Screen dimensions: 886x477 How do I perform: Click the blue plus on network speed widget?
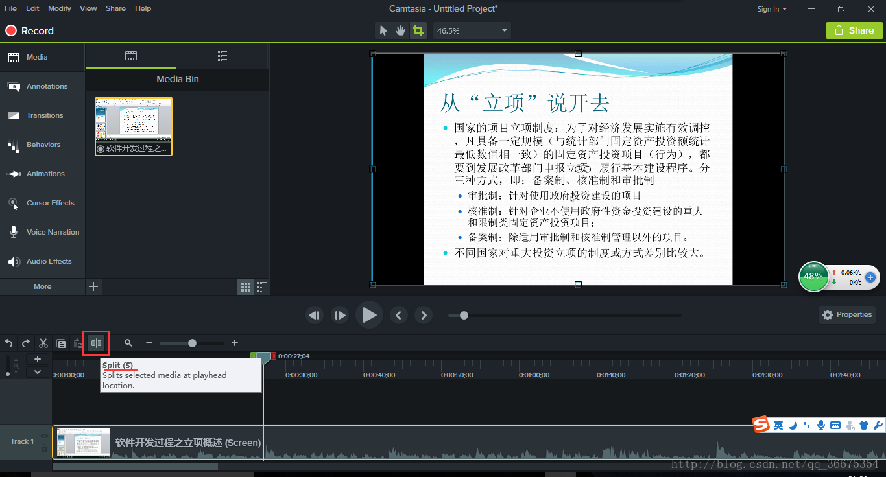pyautogui.click(x=870, y=277)
